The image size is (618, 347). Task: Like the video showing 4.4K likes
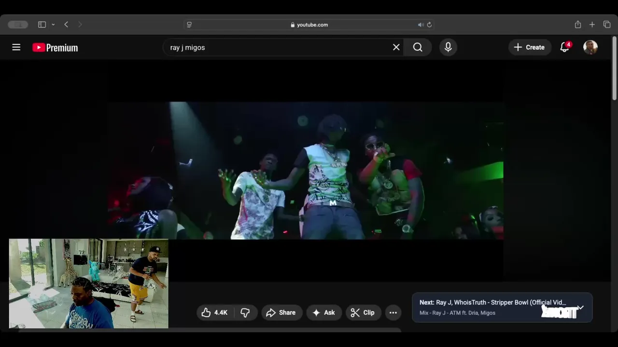215,313
